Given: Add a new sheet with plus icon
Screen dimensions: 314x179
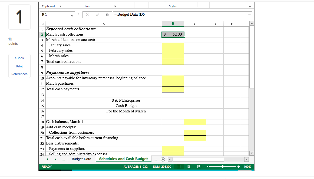Looking at the screenshot, I should coord(163,159).
